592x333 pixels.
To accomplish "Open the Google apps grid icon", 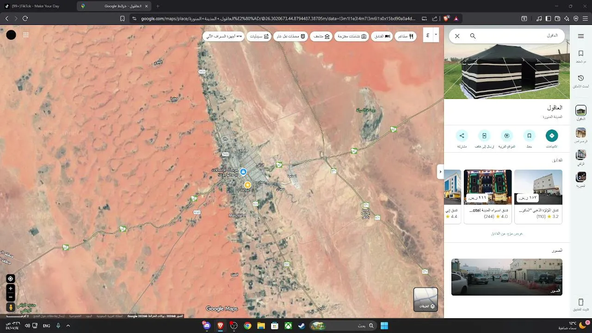I will [x=26, y=35].
